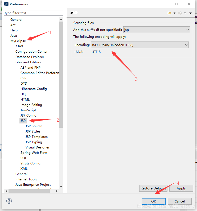Open the preferences page view menu triangle

click(x=190, y=13)
